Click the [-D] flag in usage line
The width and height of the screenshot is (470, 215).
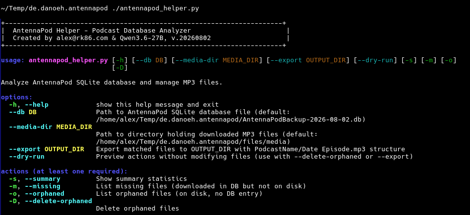pos(120,68)
